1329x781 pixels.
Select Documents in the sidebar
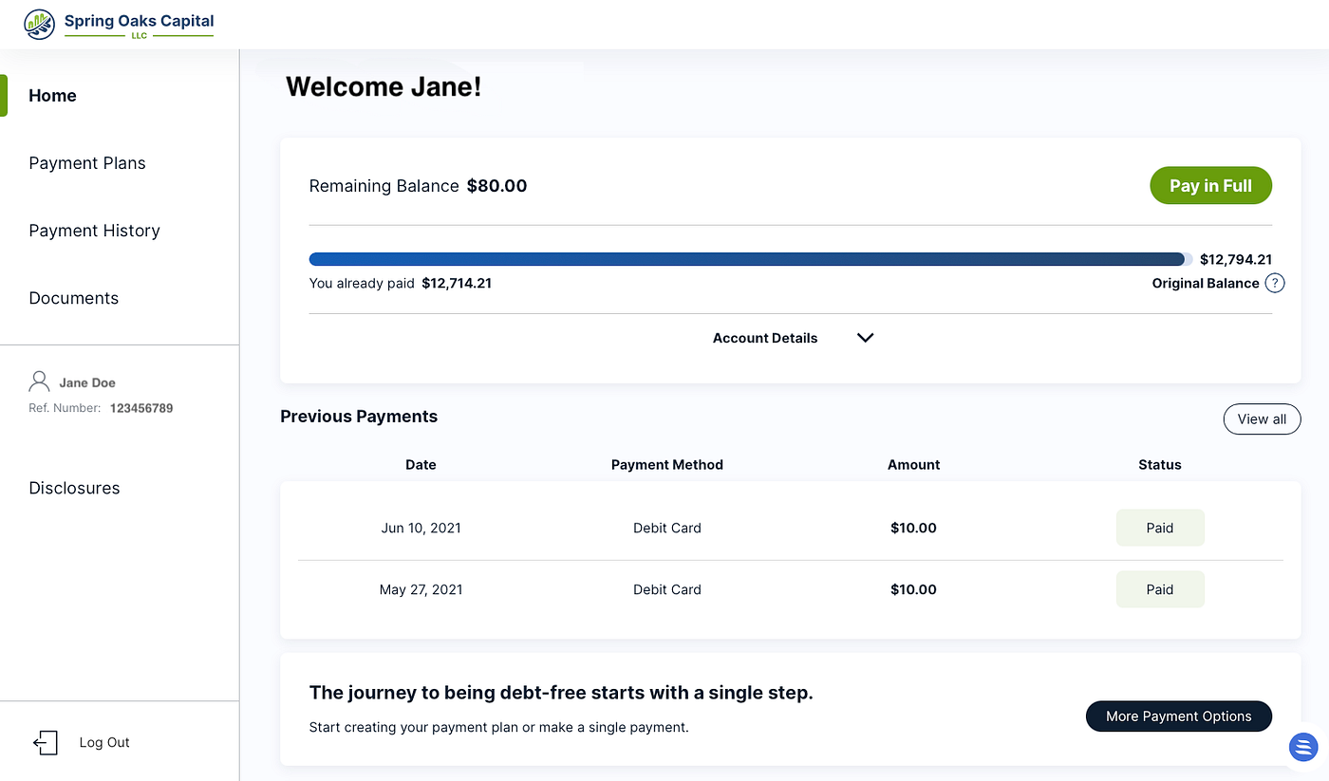click(74, 298)
